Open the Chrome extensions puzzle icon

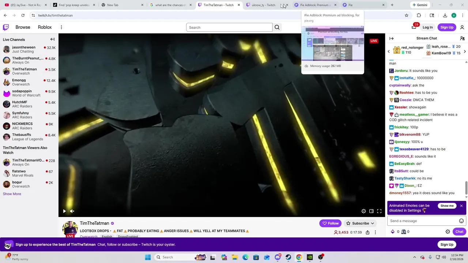click(419, 15)
